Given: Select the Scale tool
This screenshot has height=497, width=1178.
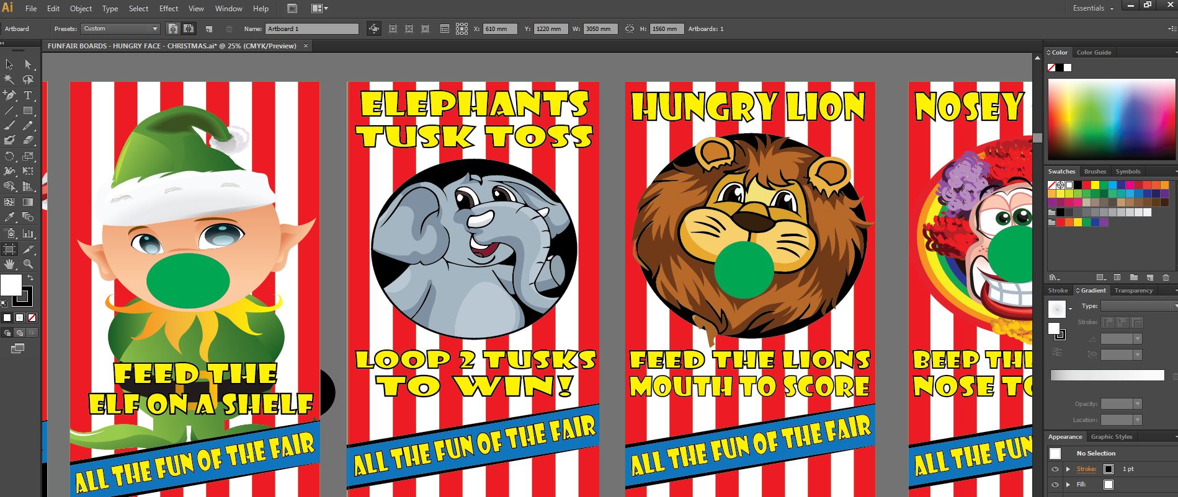Looking at the screenshot, I should (28, 156).
